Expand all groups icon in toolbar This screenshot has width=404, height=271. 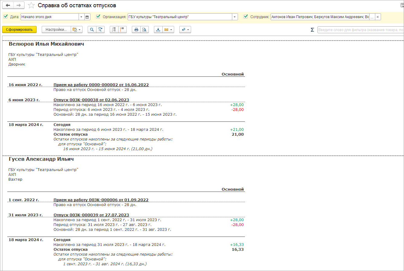114,30
